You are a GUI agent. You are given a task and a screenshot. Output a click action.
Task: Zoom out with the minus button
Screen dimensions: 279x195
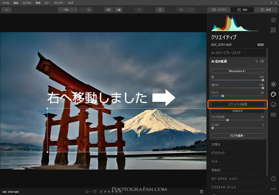click(82, 10)
